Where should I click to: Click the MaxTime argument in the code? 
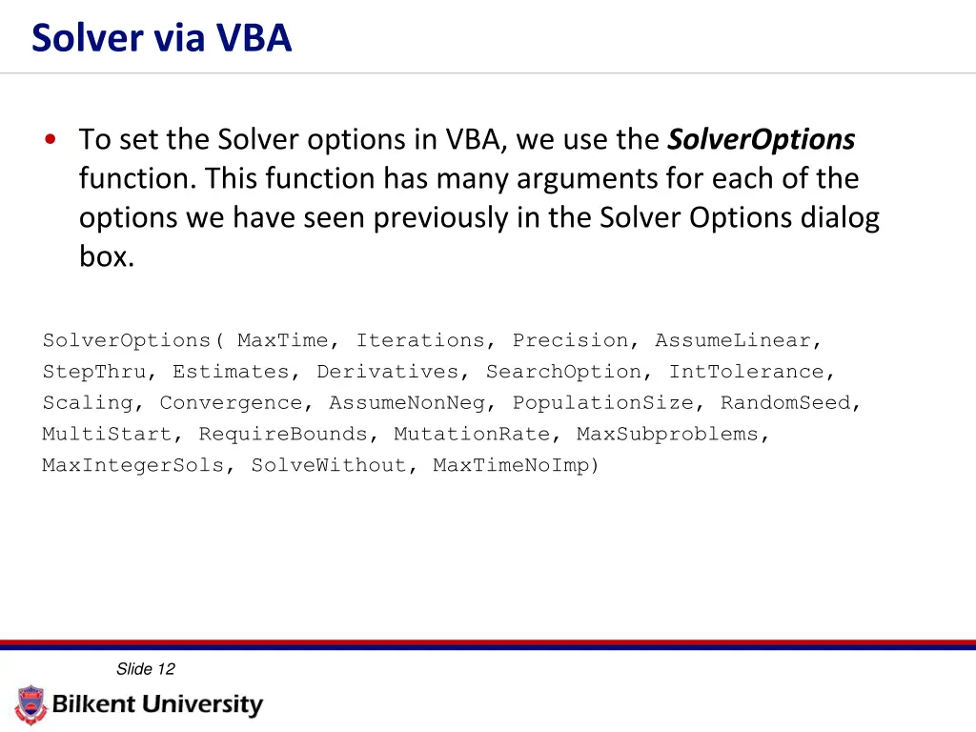point(282,340)
